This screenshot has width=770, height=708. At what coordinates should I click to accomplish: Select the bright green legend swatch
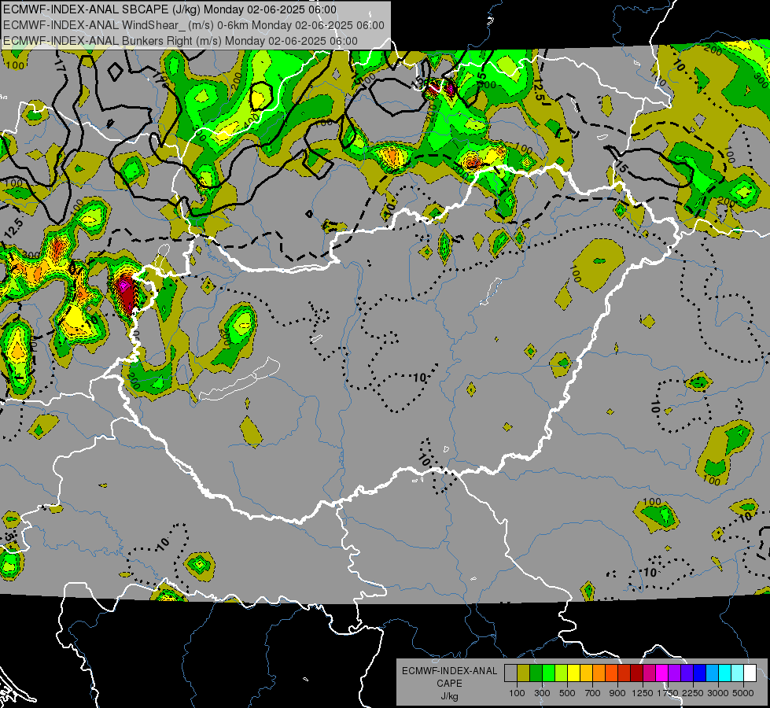[548, 673]
